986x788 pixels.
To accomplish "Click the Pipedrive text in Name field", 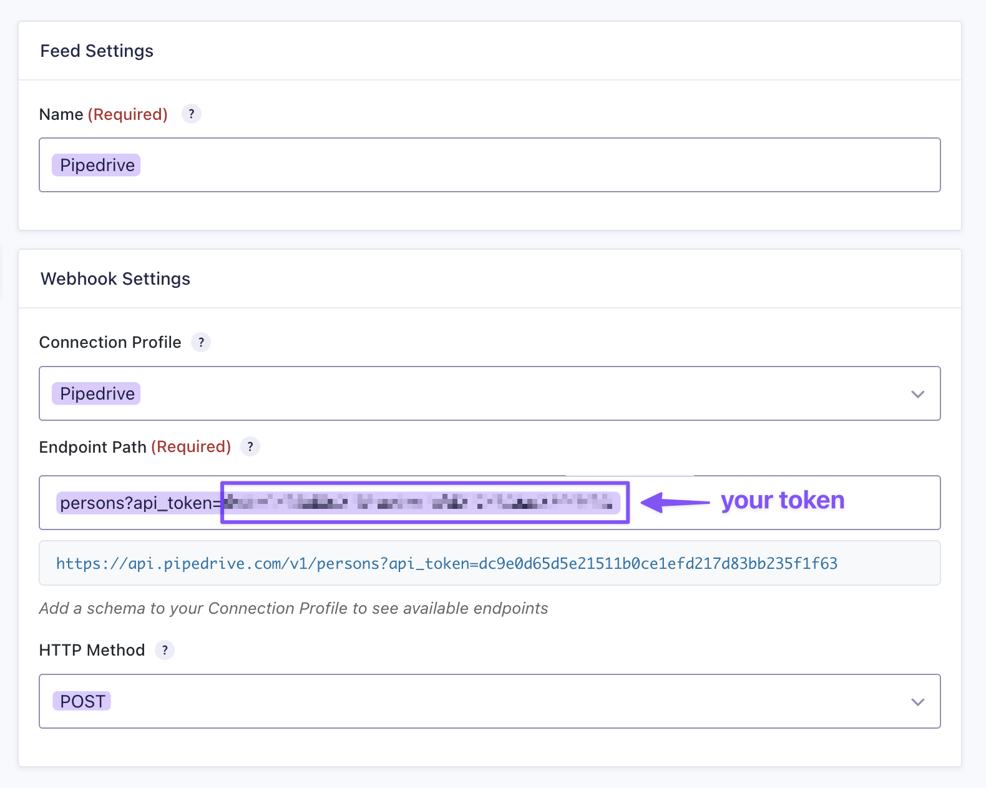I will click(97, 165).
